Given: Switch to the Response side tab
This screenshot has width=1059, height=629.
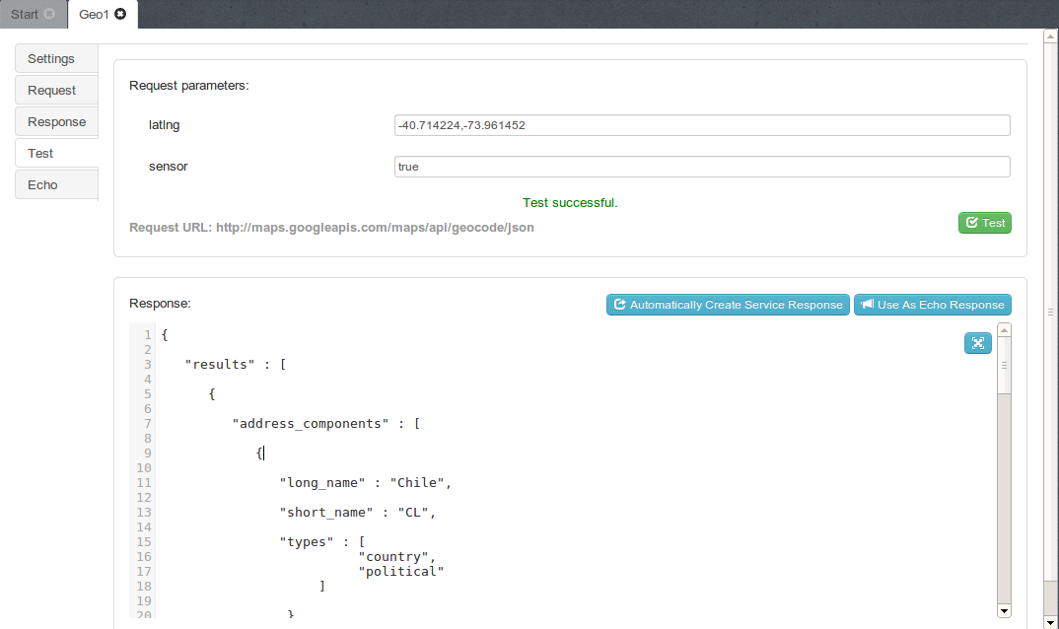Looking at the screenshot, I should 56,121.
